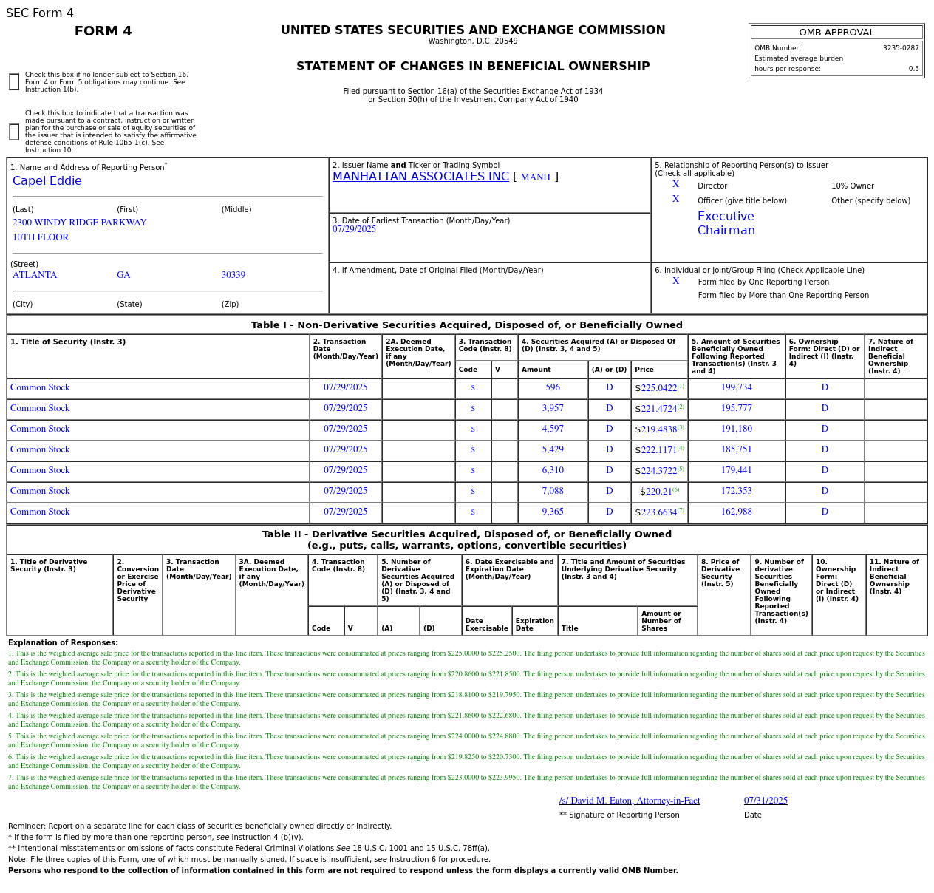This screenshot has width=934, height=893.
Task: Open footnote (4) beside price $222.1171
Action: pos(681,449)
